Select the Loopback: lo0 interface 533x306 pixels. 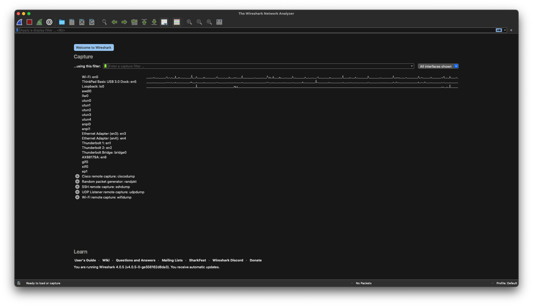tap(93, 87)
